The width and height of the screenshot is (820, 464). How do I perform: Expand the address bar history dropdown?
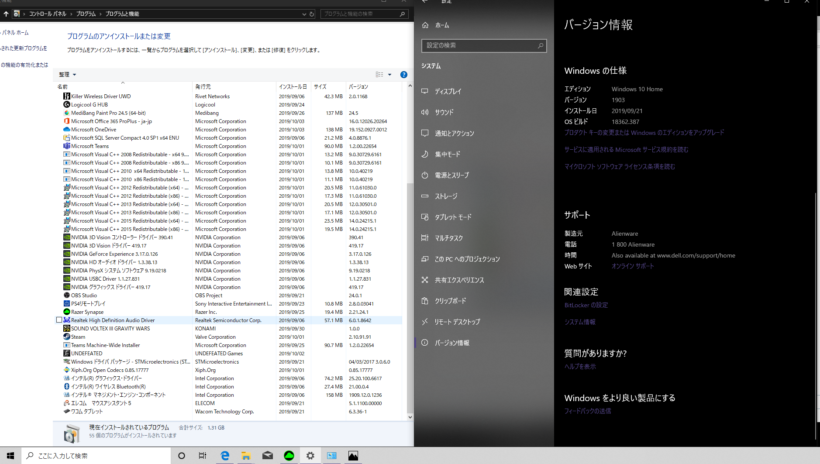tap(304, 14)
